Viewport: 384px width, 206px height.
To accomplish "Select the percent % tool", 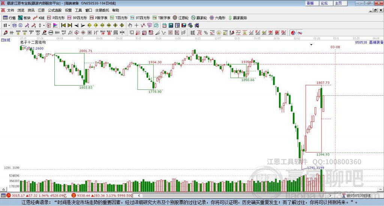I will [x=206, y=33].
